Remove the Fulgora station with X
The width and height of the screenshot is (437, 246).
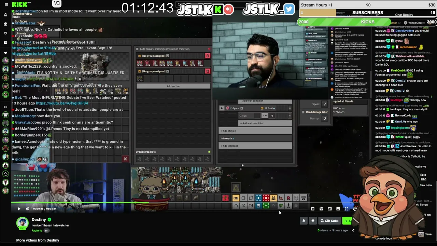click(290, 108)
